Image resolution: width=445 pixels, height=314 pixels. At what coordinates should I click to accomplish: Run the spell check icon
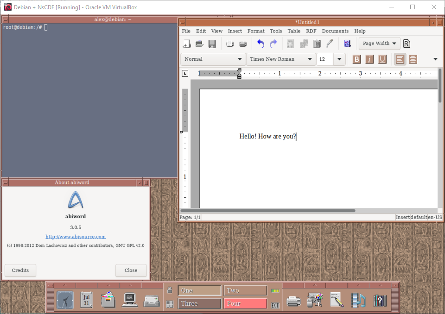[347, 44]
